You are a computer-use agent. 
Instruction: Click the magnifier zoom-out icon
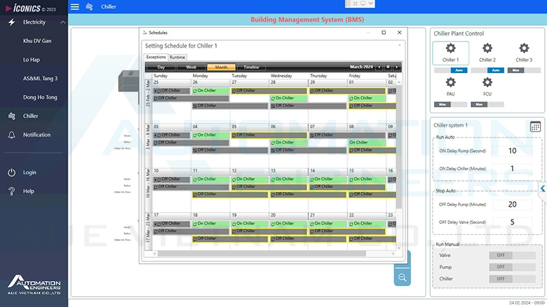pos(403,277)
